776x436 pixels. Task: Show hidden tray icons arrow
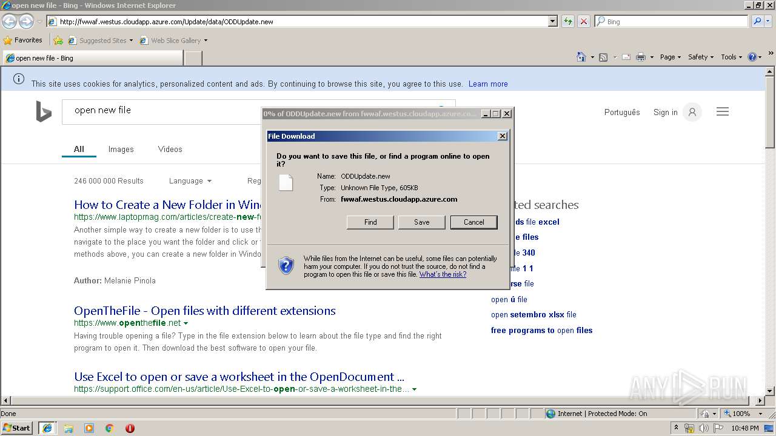pos(676,429)
